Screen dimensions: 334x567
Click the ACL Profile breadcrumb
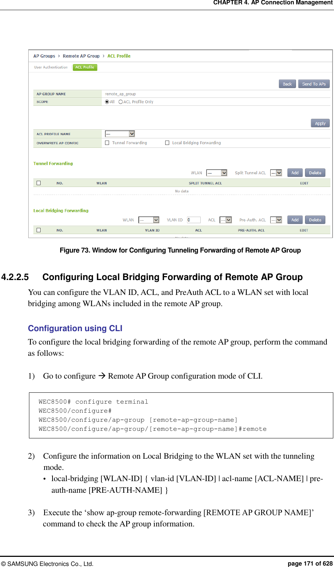pyautogui.click(x=119, y=56)
